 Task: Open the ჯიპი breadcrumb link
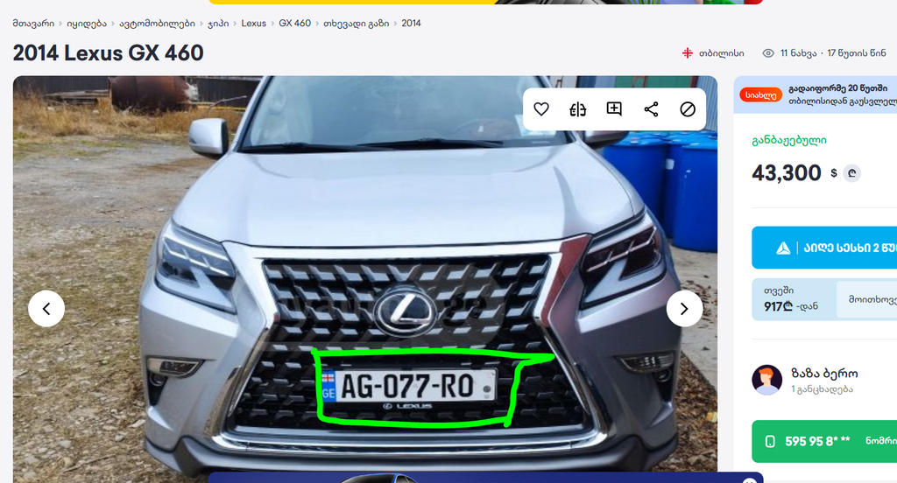click(x=218, y=24)
